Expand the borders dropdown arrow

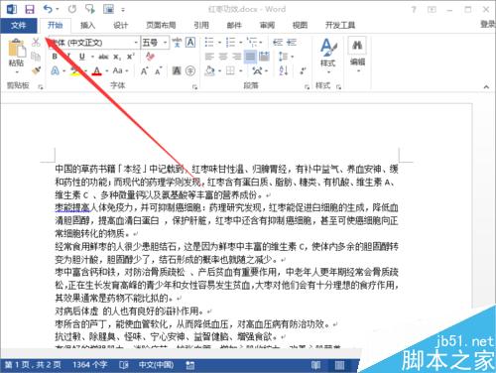tap(241, 70)
